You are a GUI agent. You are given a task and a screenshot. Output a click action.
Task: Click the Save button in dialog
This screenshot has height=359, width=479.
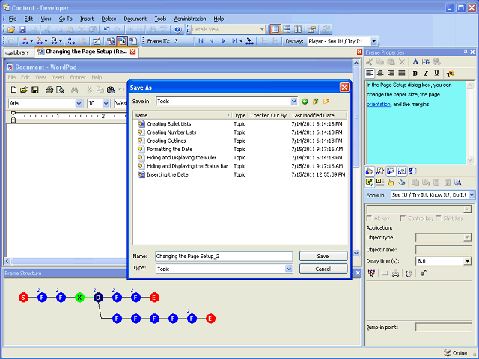point(323,256)
